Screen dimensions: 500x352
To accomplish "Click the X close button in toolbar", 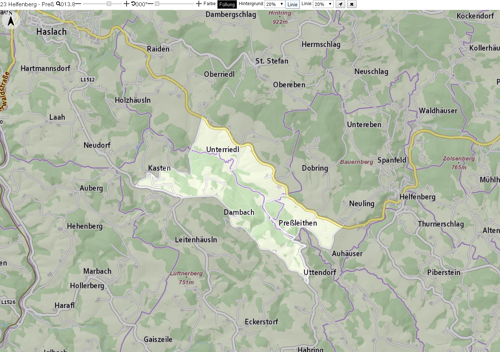I will 352,4.
